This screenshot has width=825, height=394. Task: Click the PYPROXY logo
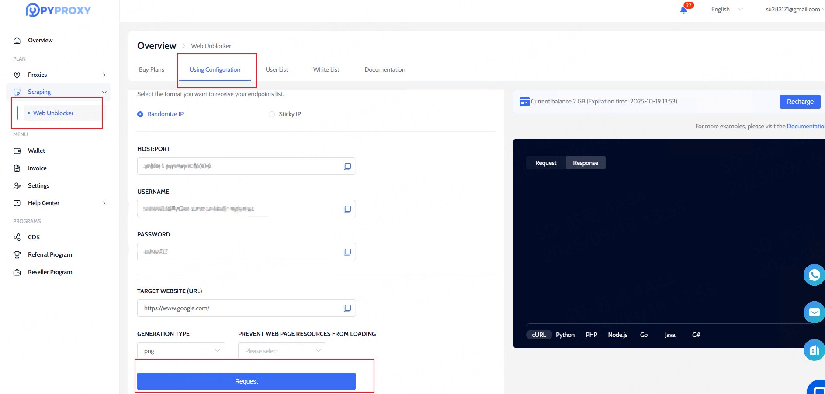[x=58, y=10]
